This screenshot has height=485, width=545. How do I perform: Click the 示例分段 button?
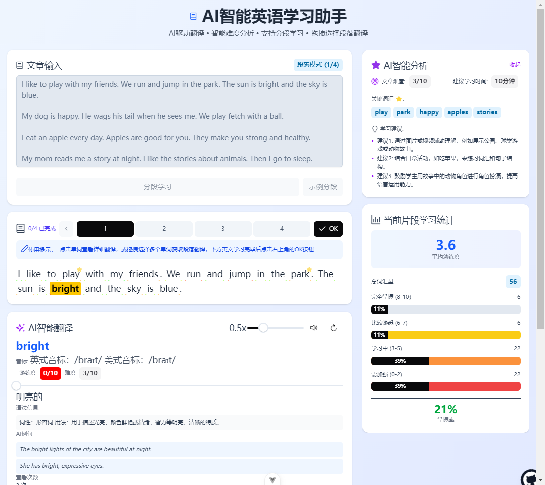[x=323, y=187]
